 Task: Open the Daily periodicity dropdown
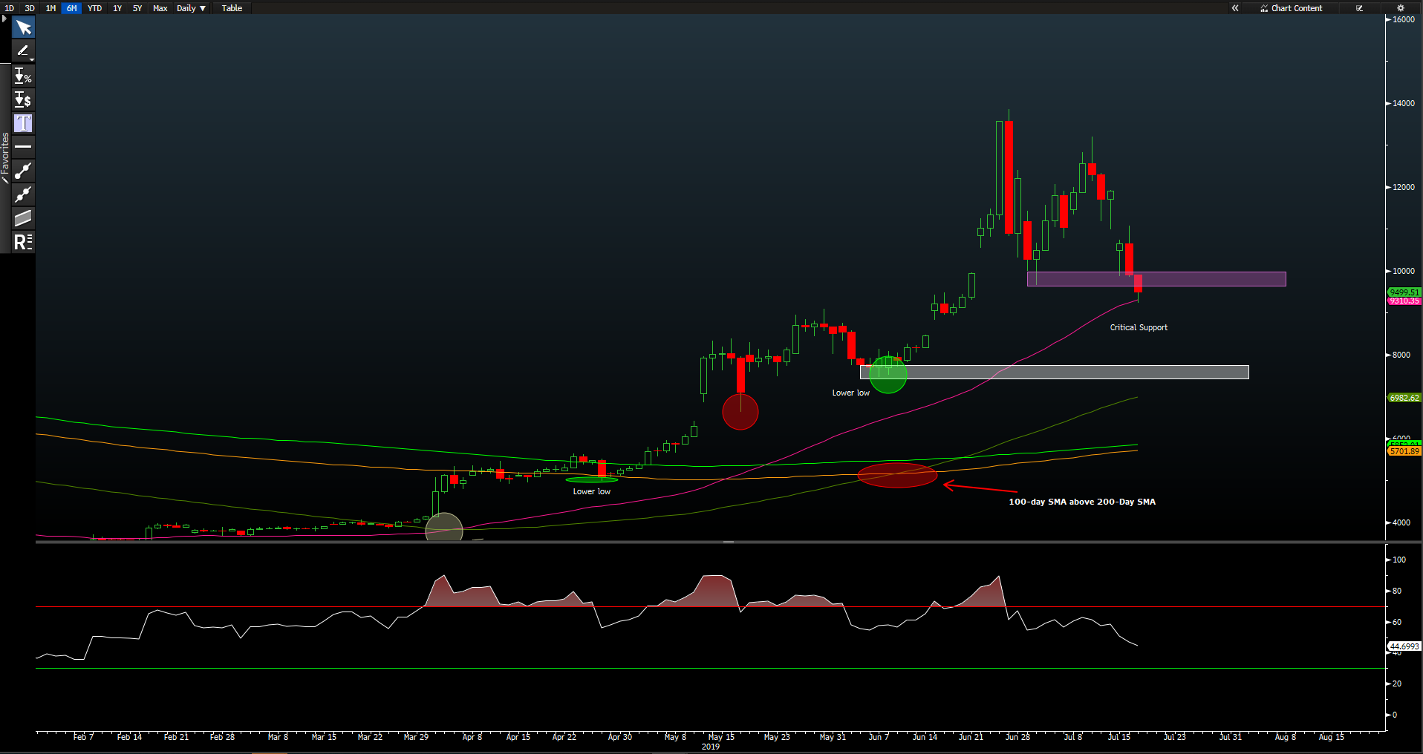[x=191, y=8]
